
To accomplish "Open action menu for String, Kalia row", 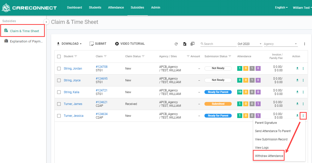I will [x=303, y=92].
